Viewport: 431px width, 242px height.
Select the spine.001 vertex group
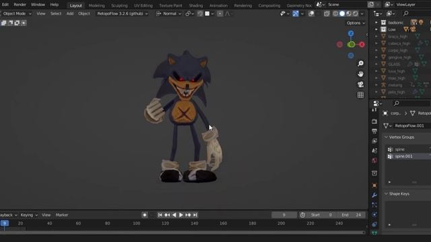pyautogui.click(x=408, y=157)
